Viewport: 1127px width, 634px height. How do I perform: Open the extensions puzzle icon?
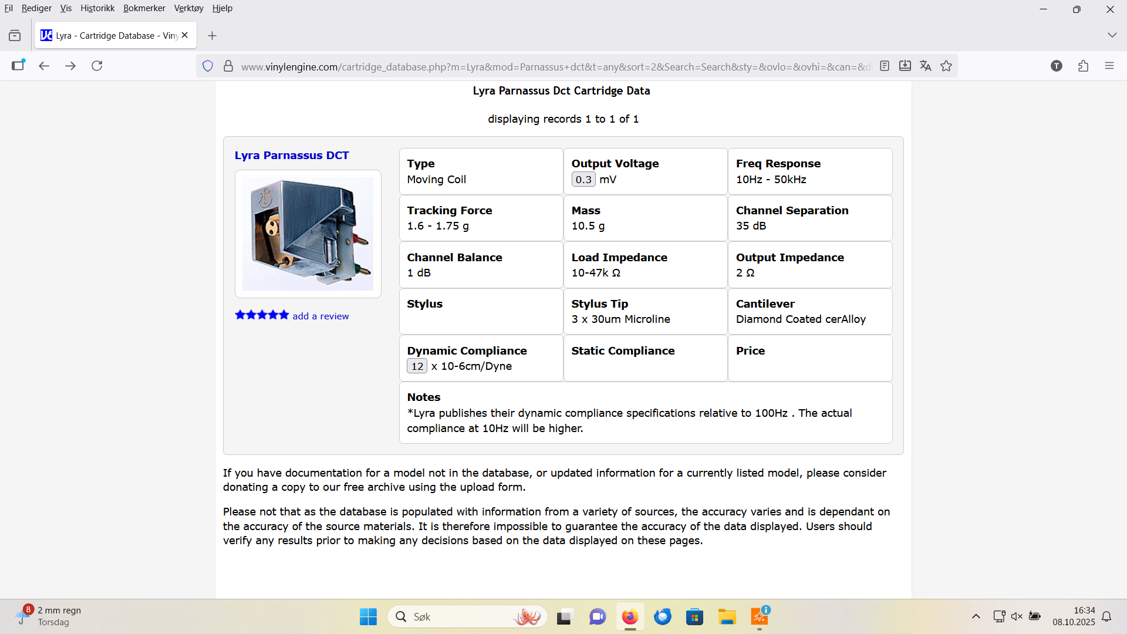pyautogui.click(x=1083, y=66)
